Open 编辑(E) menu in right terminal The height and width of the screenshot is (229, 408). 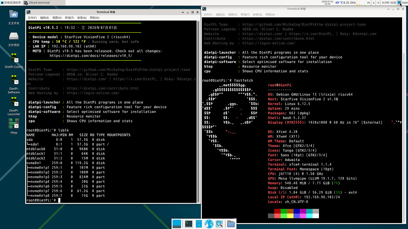220,15
